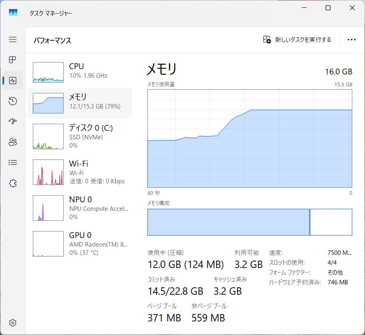Open the more options (...) menu

pos(351,39)
